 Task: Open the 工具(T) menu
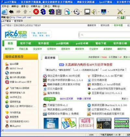(x=46, y=6)
